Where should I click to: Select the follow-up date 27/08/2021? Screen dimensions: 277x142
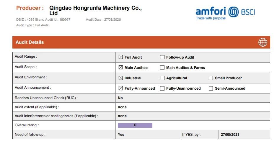[230, 135]
